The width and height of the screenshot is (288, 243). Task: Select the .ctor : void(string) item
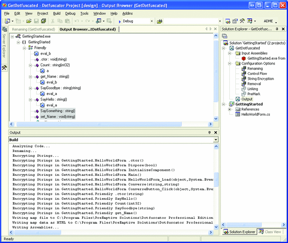53,60
